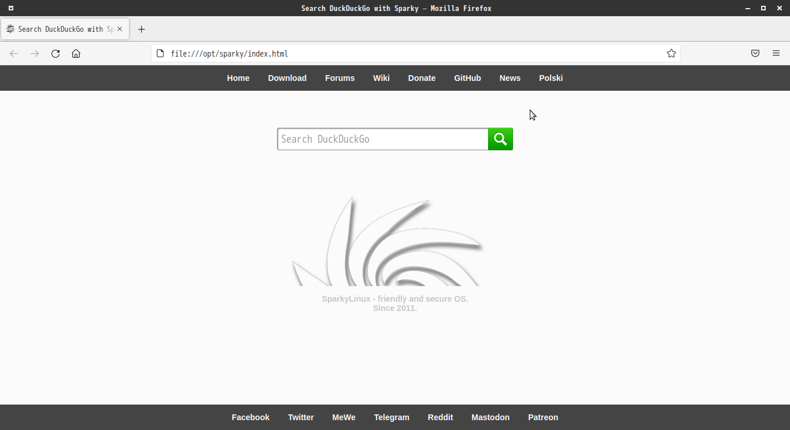The height and width of the screenshot is (430, 790).
Task: Open the Wiki navigation item
Action: click(x=381, y=78)
